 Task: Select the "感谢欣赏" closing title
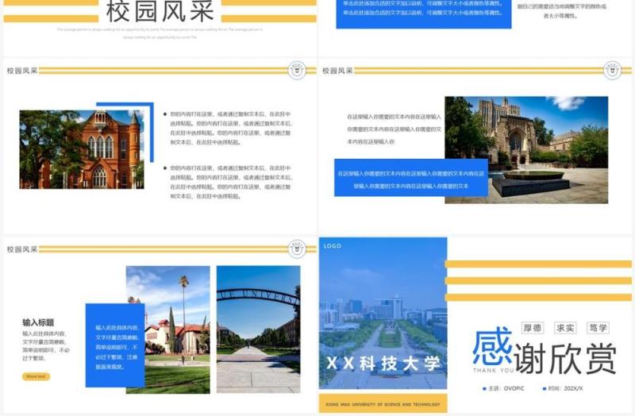coord(545,351)
